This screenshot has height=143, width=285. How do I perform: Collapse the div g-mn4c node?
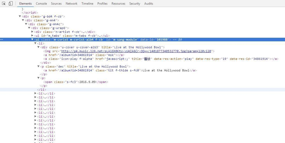(26, 24)
